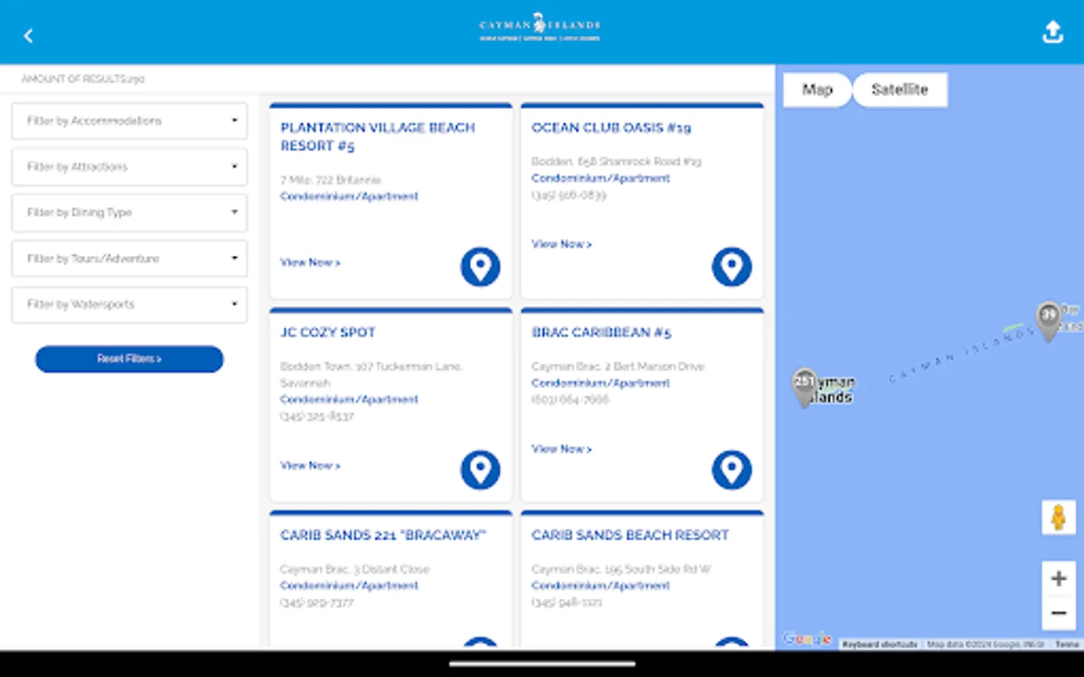The image size is (1084, 677).
Task: Open View Now for JC Cozy Spot
Action: coord(310,466)
